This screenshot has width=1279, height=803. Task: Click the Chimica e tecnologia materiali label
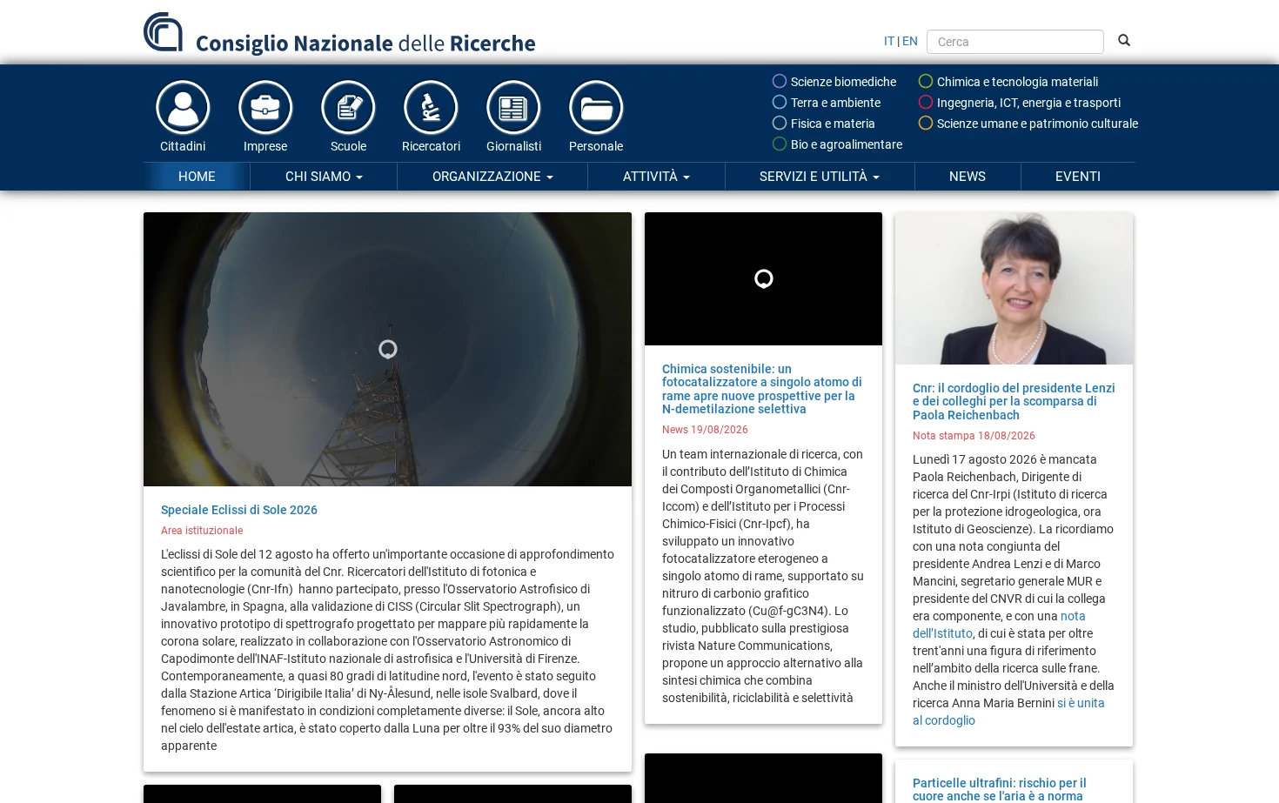pyautogui.click(x=1017, y=82)
